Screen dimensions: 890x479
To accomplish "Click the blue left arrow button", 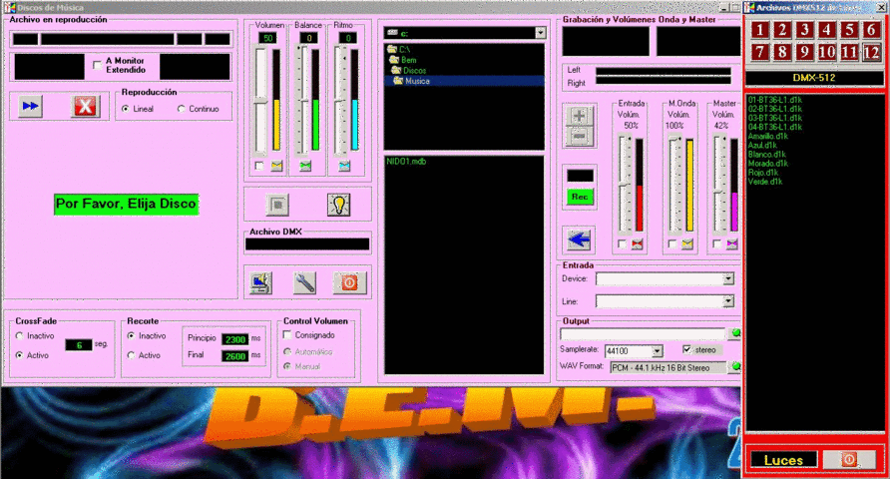I will pos(579,239).
